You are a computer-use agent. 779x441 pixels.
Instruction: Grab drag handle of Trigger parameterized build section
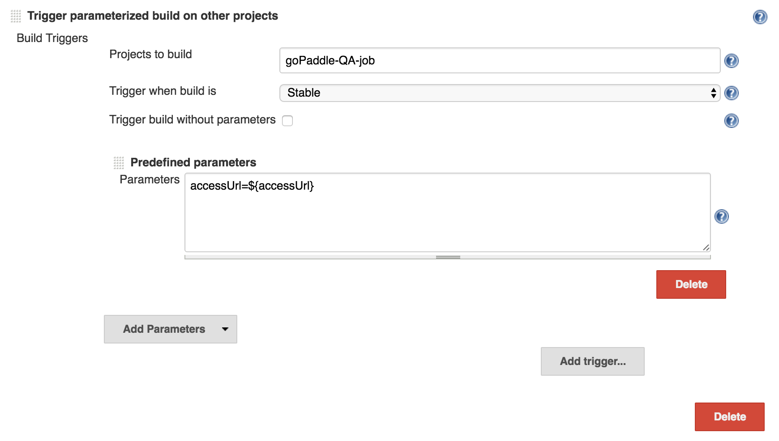16,16
